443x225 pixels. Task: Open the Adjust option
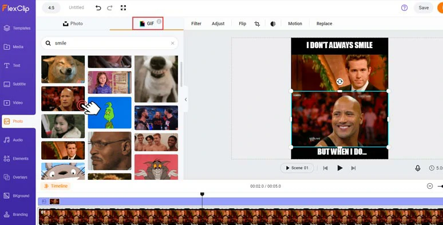click(x=218, y=23)
